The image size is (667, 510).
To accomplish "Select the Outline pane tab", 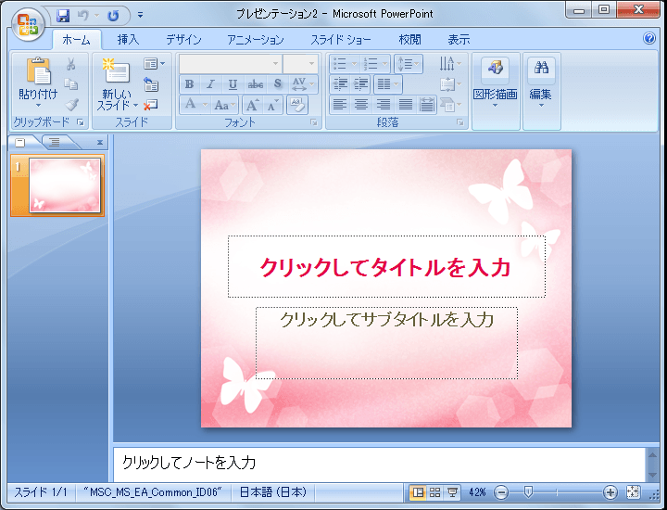I will click(x=55, y=142).
